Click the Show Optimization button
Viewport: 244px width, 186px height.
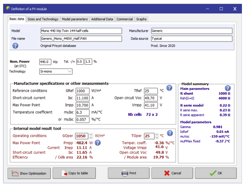29,173
